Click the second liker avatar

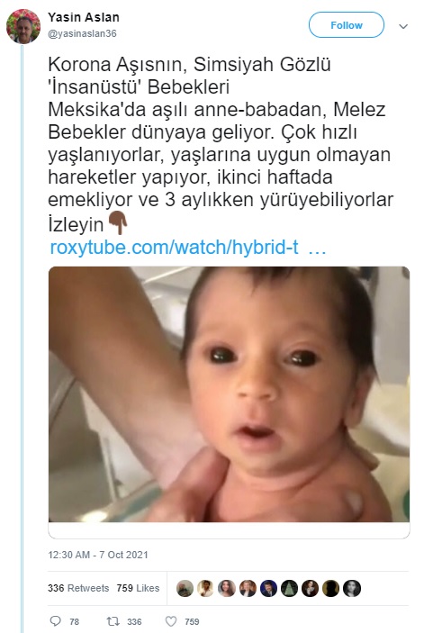[206, 589]
